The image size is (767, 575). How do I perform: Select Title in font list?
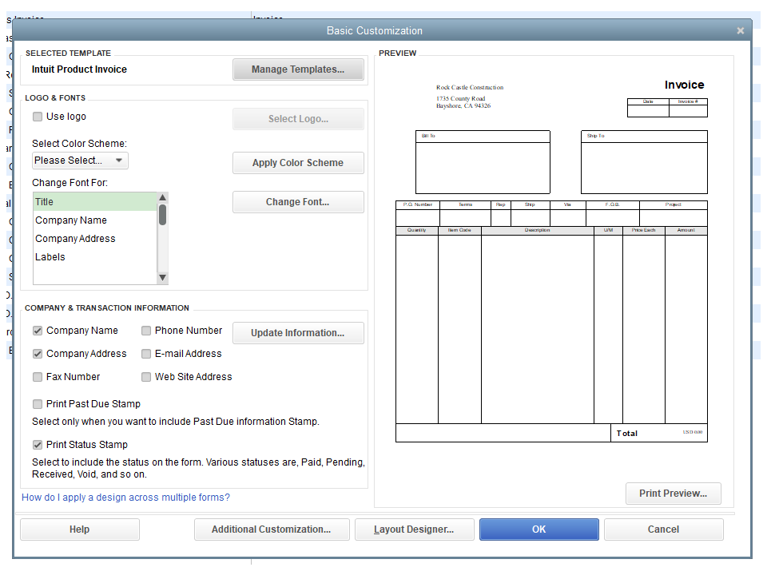(x=95, y=202)
